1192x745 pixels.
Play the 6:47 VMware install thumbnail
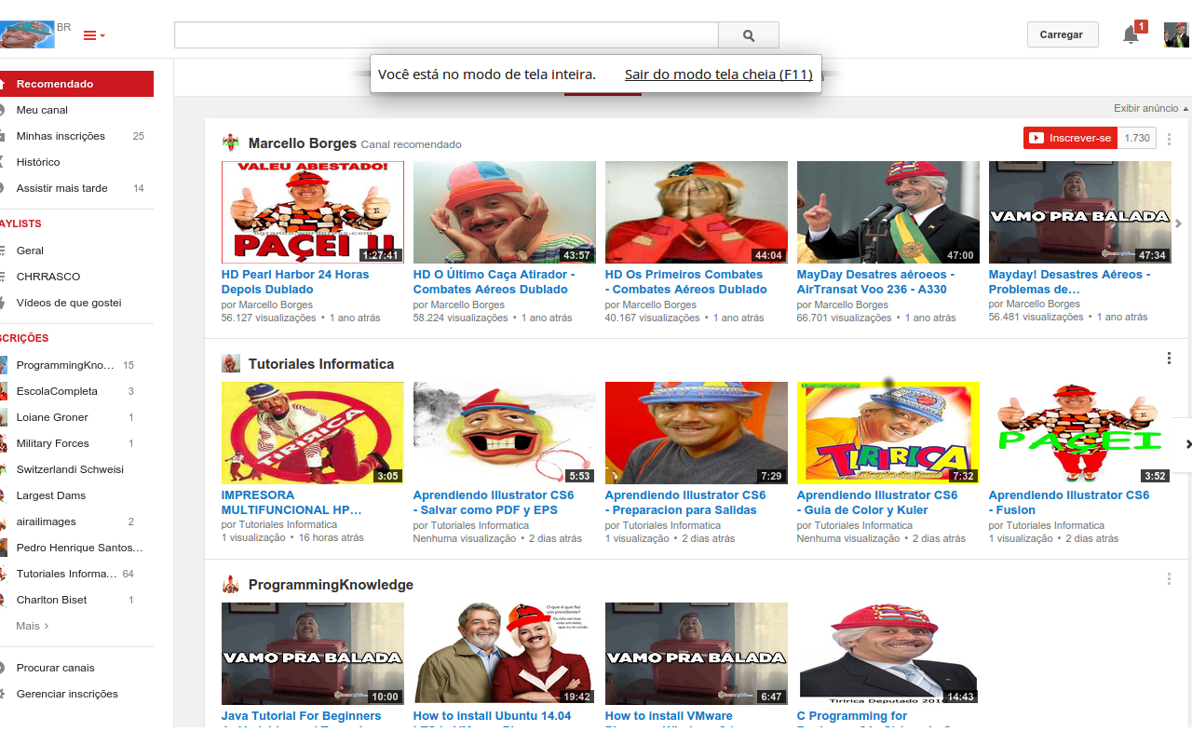697,654
